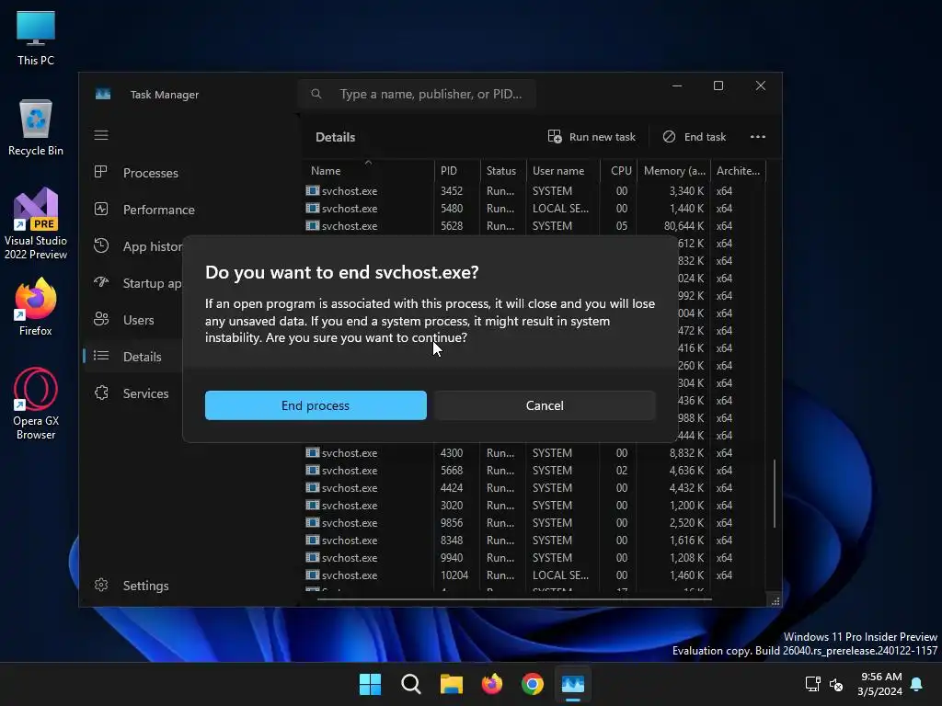Open File Explorer from taskbar
Image resolution: width=942 pixels, height=706 pixels.
[x=451, y=684]
